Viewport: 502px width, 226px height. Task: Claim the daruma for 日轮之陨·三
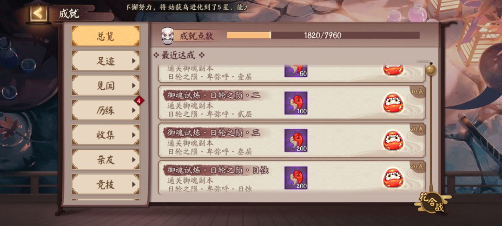pos(393,140)
